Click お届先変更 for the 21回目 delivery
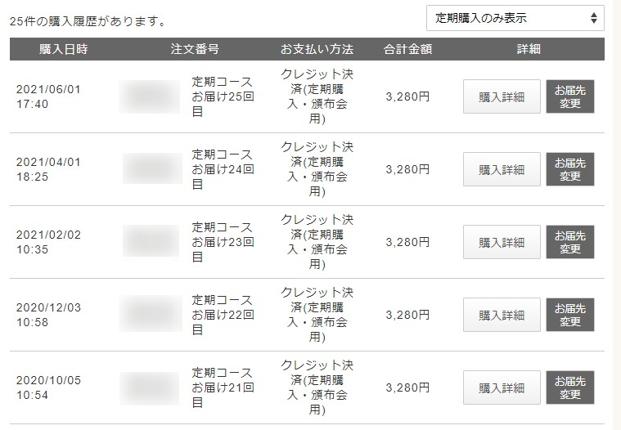Screen dimensions: 621x430 [x=570, y=388]
